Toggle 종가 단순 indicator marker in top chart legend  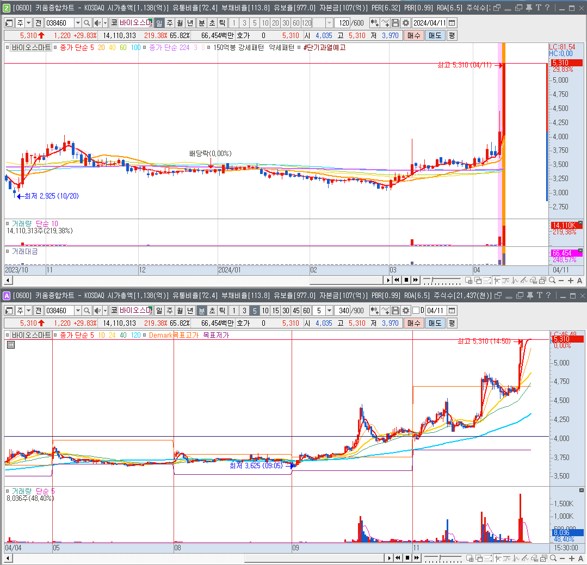pos(55,47)
